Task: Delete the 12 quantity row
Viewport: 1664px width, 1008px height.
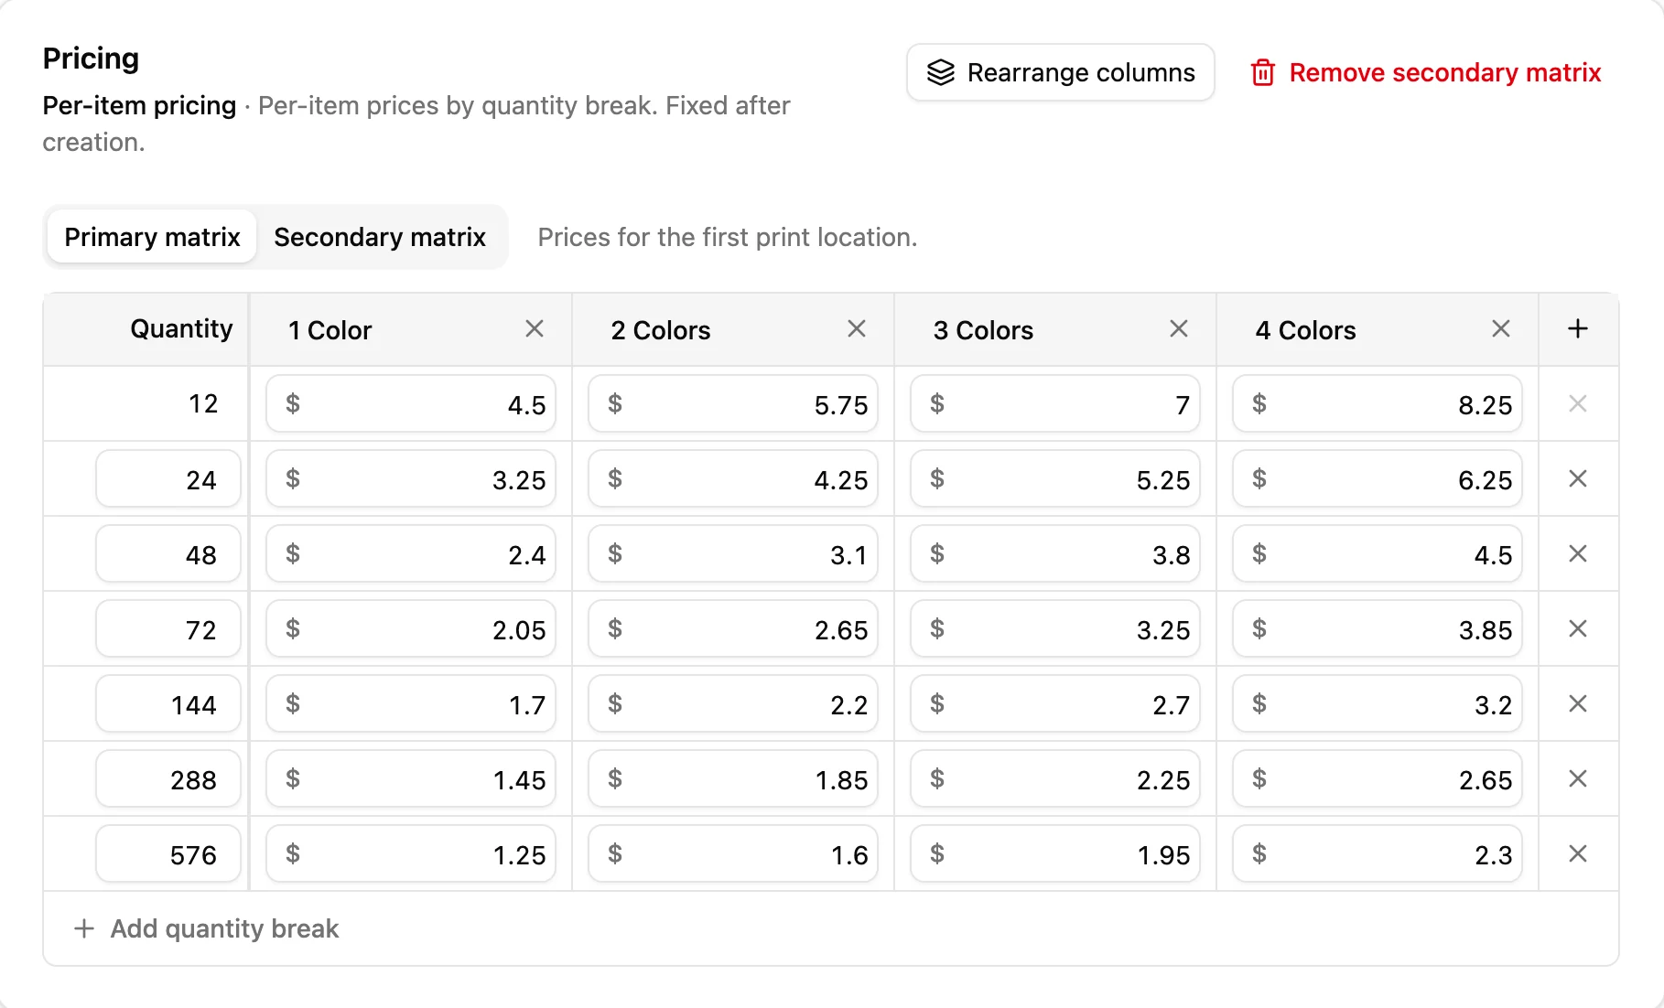Action: tap(1578, 404)
